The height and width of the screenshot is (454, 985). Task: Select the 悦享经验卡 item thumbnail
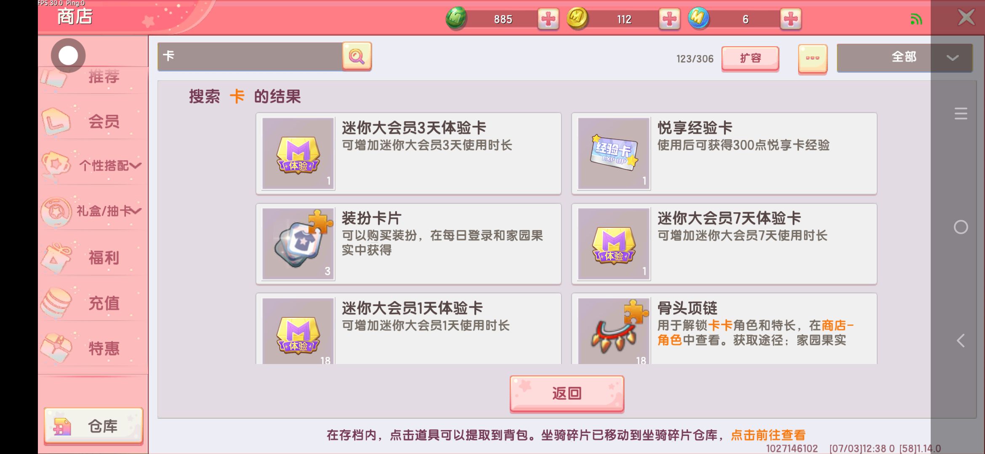[x=614, y=153]
